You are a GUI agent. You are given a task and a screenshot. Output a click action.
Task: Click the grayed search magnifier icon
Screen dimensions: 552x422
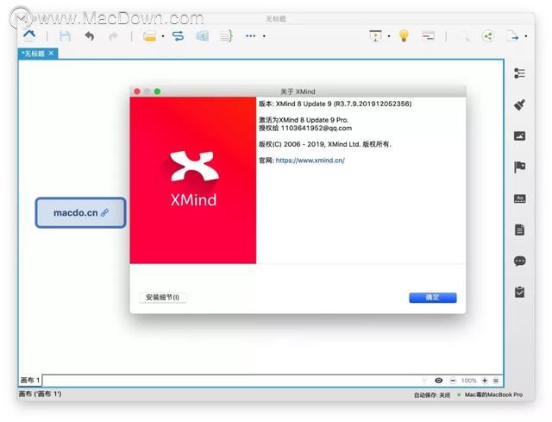(464, 36)
